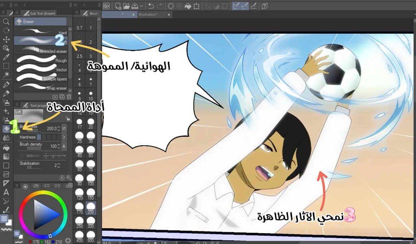
Task: Select the Ruler tool
Action: tap(6, 183)
